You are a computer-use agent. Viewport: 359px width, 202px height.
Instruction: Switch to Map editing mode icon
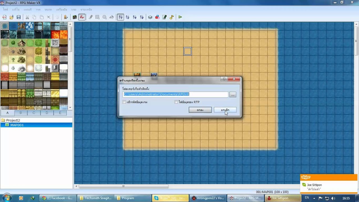click(x=75, y=17)
